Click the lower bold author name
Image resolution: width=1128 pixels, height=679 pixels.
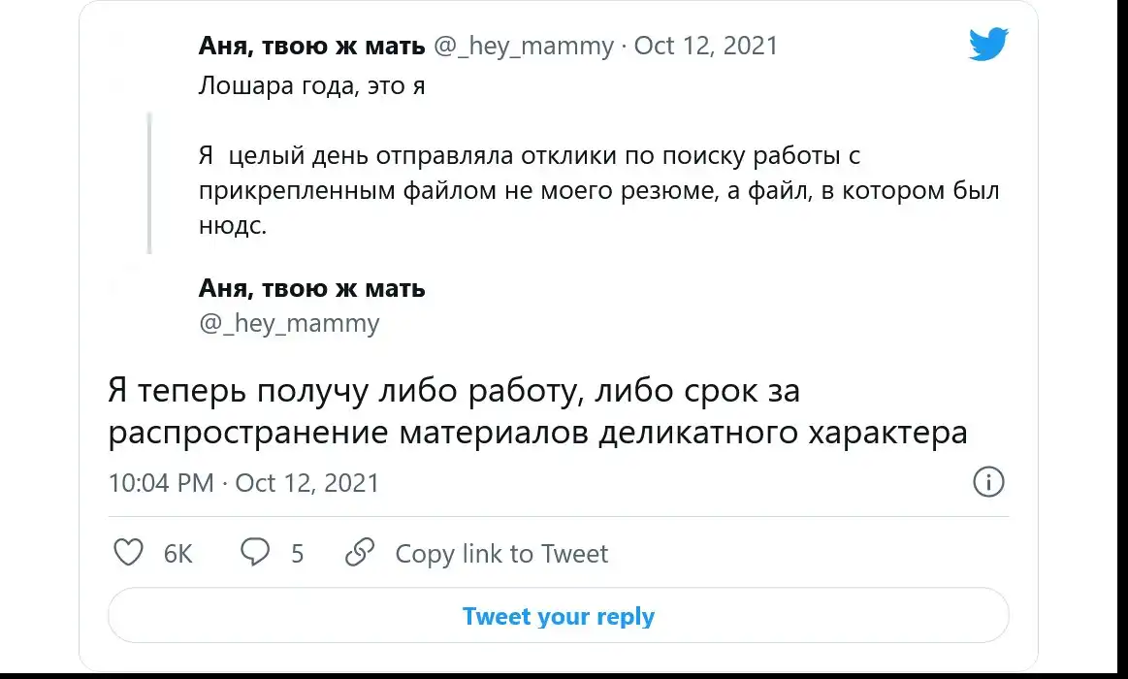point(311,288)
